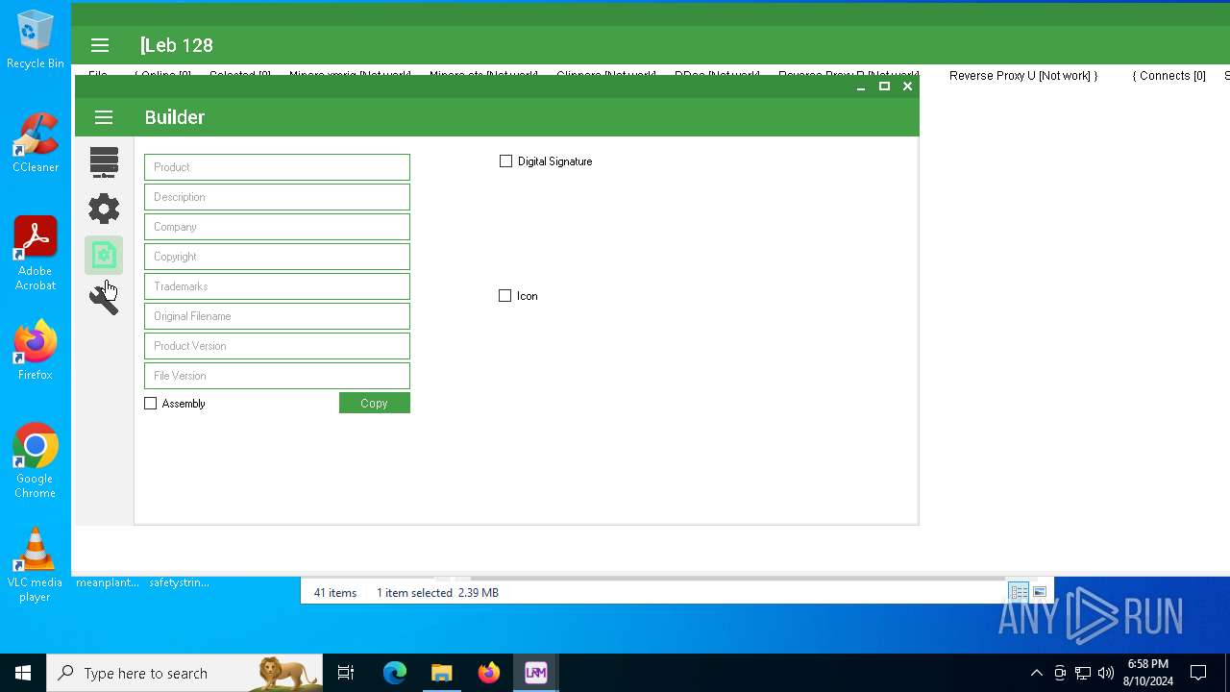Viewport: 1230px width, 692px height.
Task: Select the Original Filename field
Action: pyautogui.click(x=277, y=316)
